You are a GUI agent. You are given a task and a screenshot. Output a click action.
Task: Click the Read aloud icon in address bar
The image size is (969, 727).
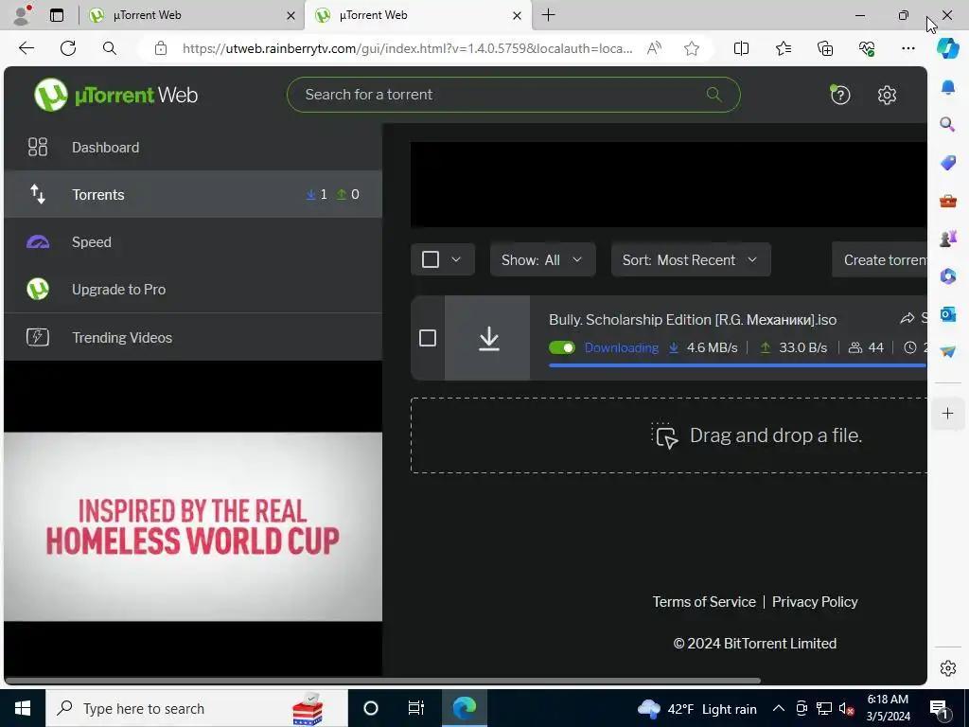tap(654, 48)
